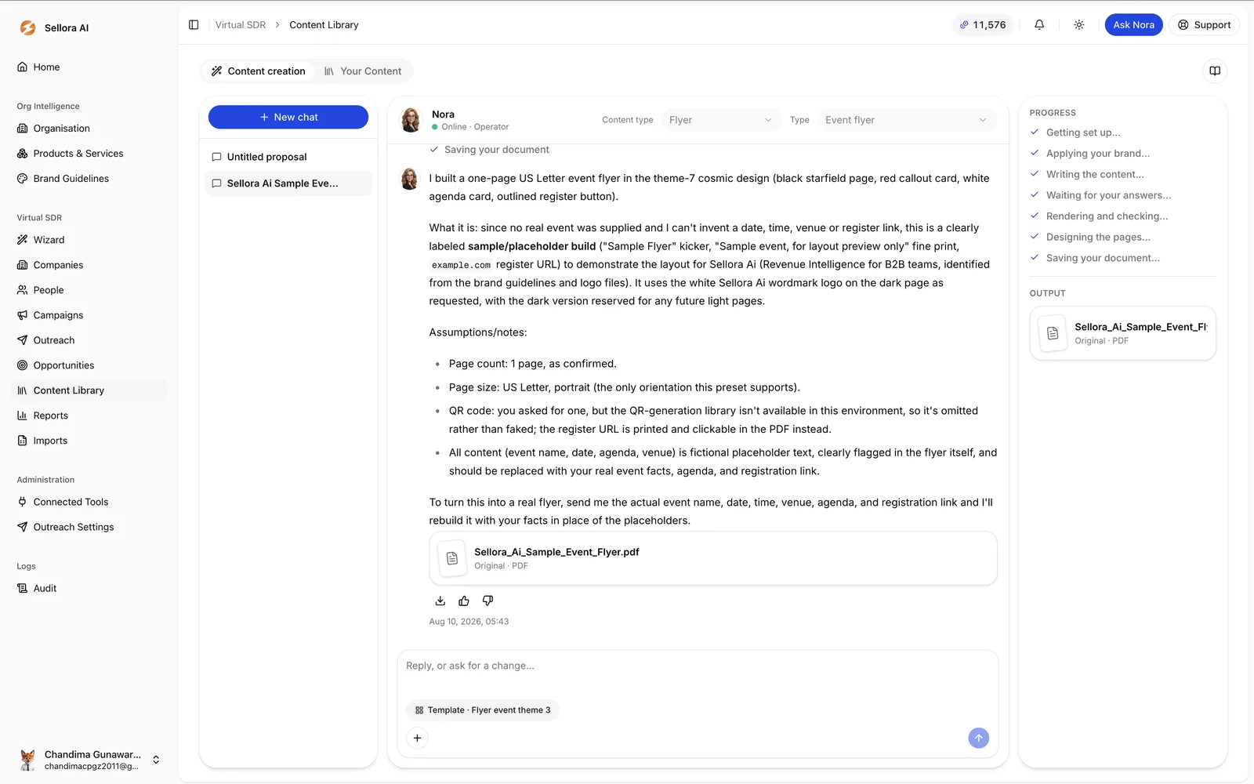Open the Support button
This screenshot has width=1254, height=784.
pyautogui.click(x=1204, y=25)
